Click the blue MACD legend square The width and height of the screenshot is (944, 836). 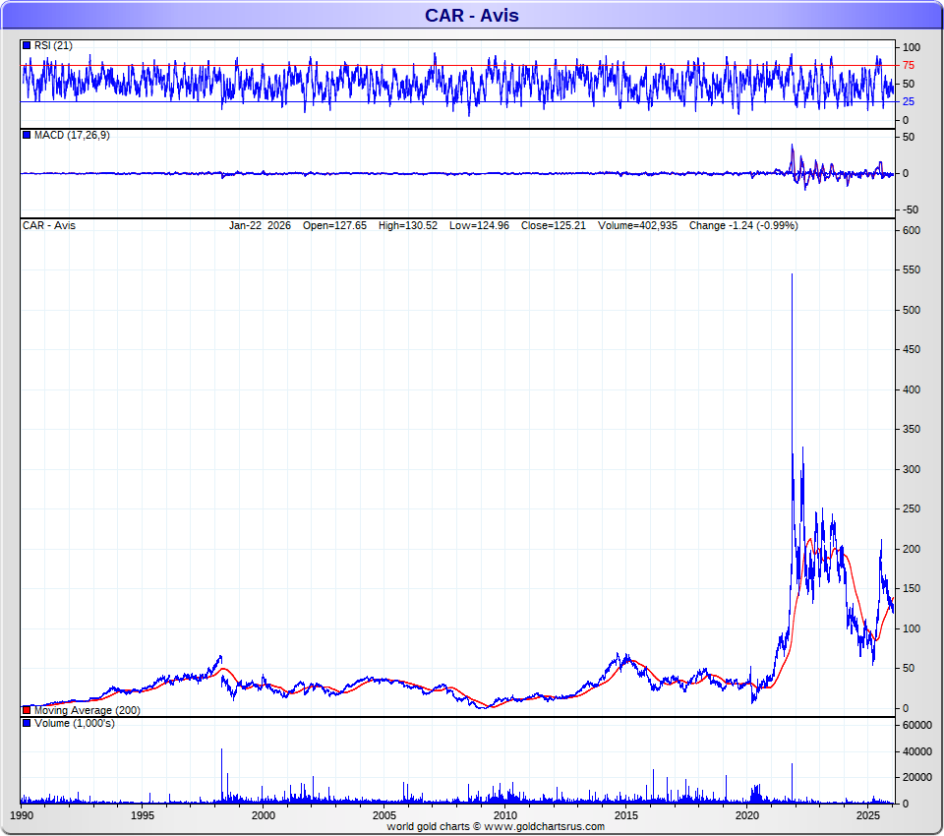tap(27, 135)
